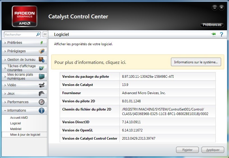Image resolution: width=229 pixels, height=158 pixels.
Task: Click the Vidéo camcorder icon
Action: point(42,85)
